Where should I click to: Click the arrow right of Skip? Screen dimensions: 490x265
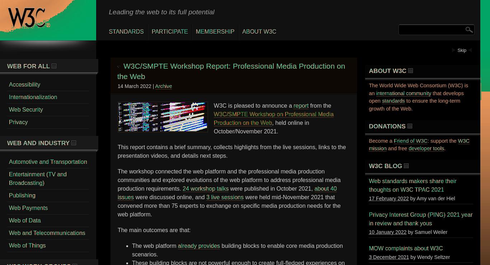(x=470, y=50)
